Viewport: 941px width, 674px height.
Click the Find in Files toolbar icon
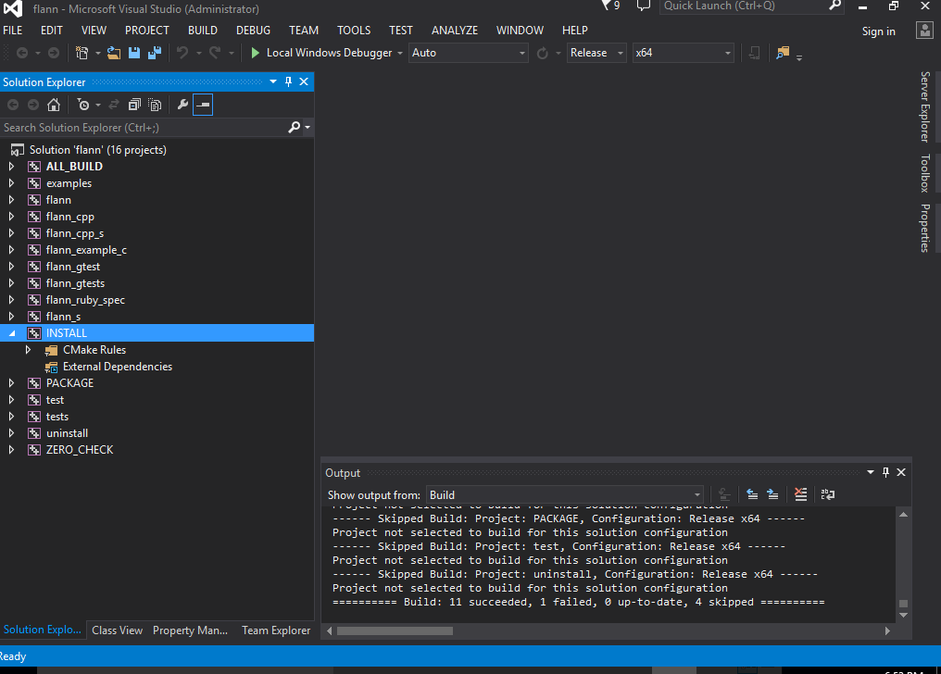click(783, 53)
